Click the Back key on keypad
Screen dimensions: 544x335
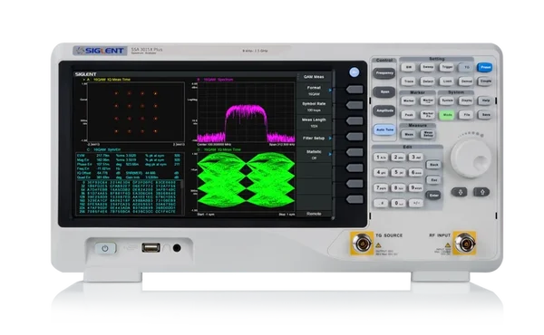pyautogui.click(x=433, y=165)
